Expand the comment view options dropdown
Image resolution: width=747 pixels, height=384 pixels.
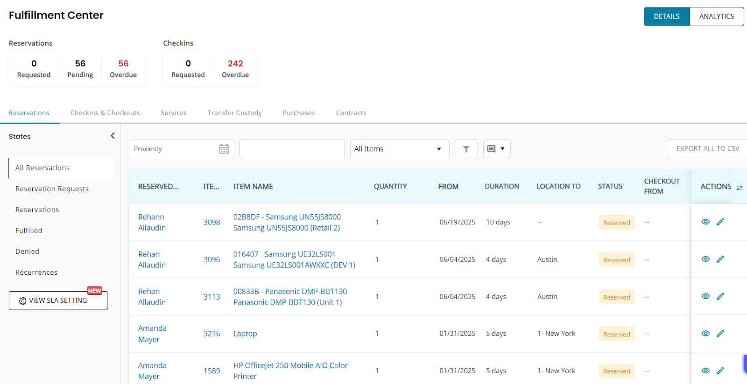coord(497,149)
